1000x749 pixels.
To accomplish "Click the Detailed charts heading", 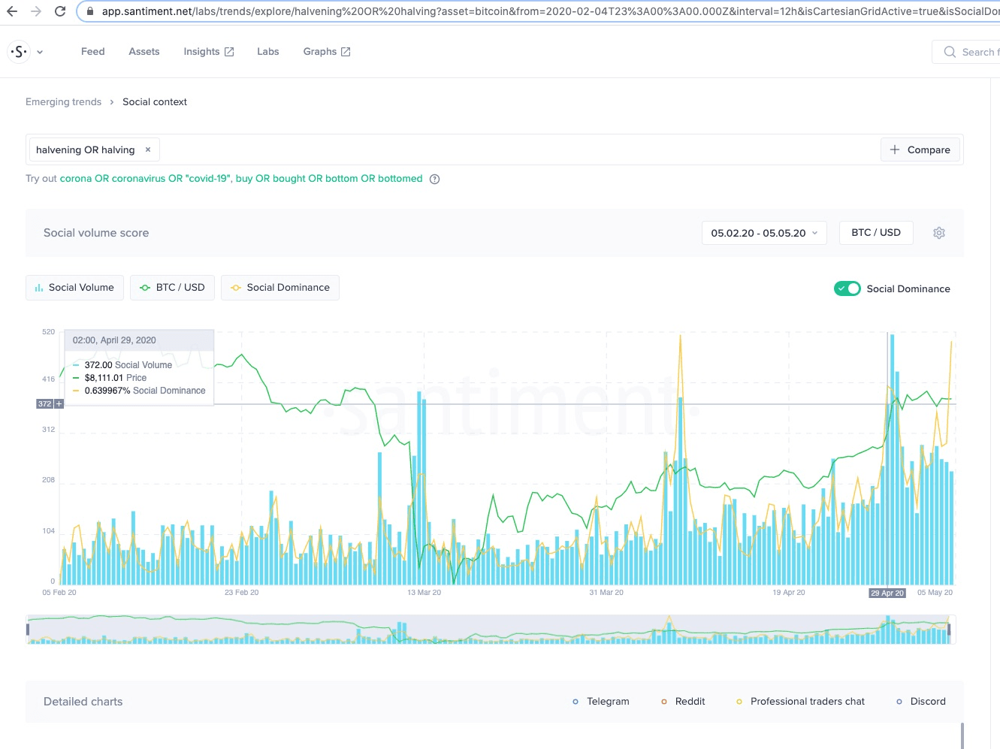I will [83, 702].
